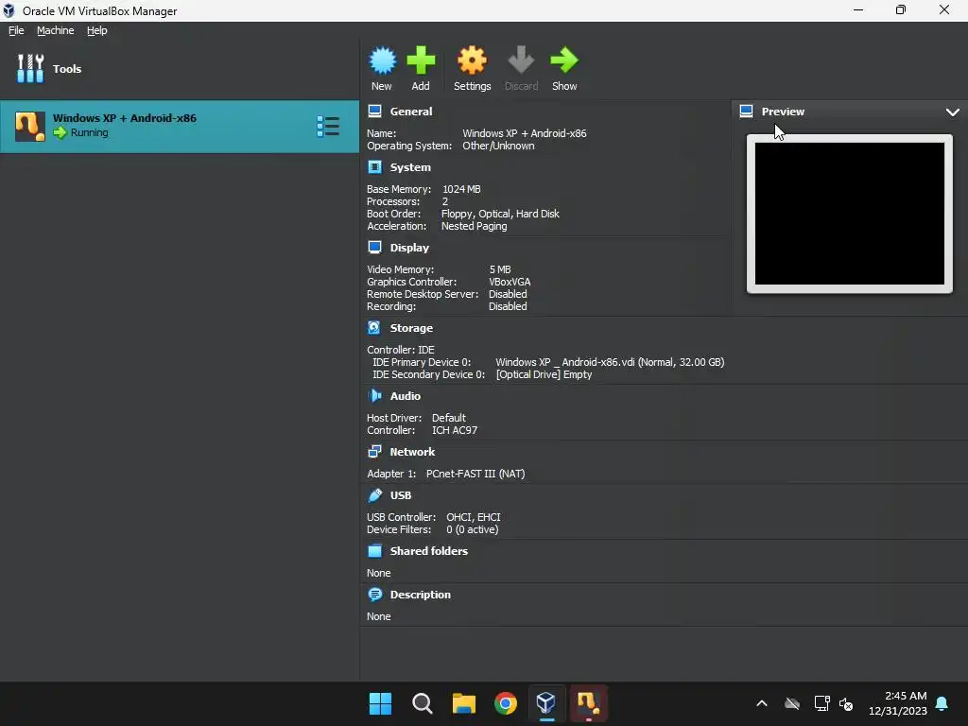Image resolution: width=968 pixels, height=726 pixels.
Task: Click the 'Nested Paging' acceleration value
Action: tap(474, 226)
